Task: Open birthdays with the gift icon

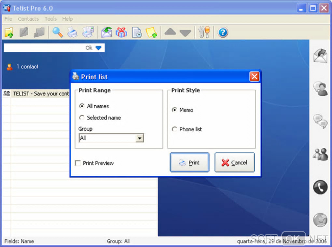Action: (x=121, y=32)
